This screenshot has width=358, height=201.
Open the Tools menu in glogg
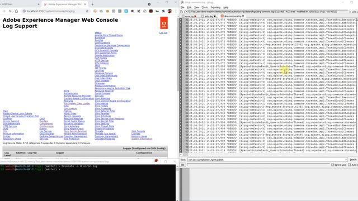point(205,7)
